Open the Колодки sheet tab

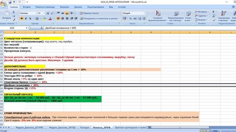tap(85, 128)
